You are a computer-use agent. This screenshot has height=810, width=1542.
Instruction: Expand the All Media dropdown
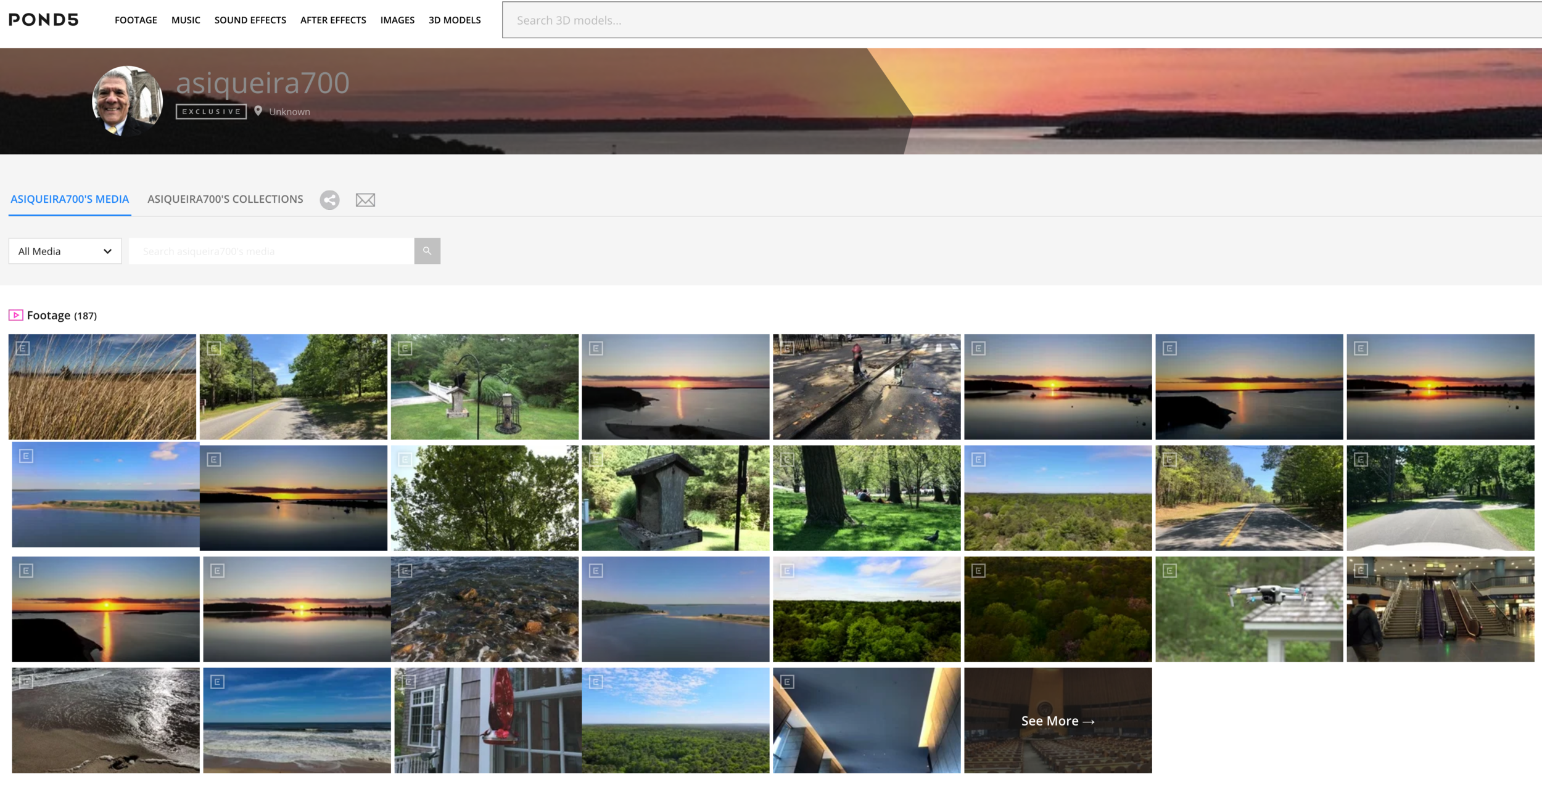(65, 251)
